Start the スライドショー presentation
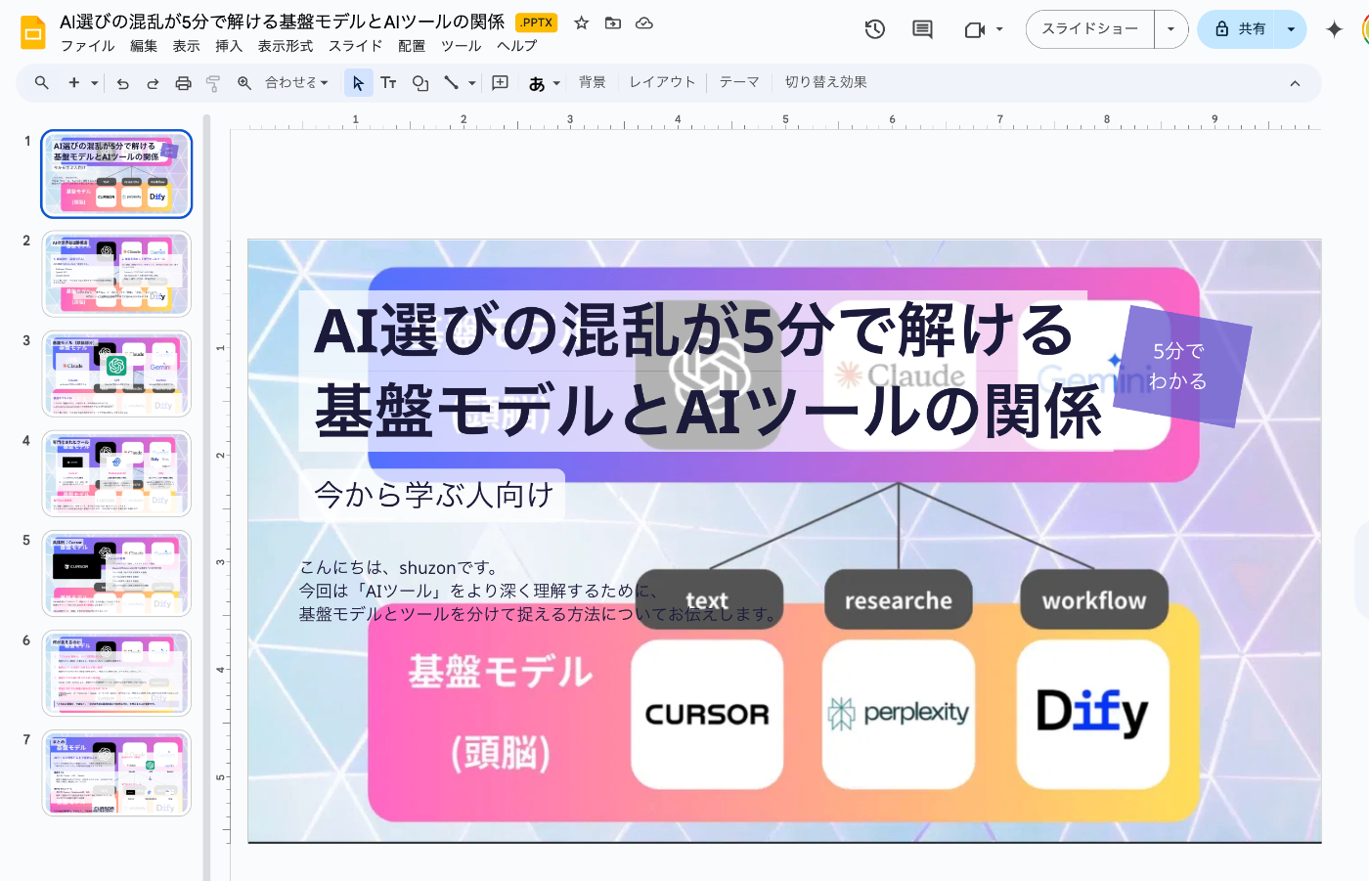The image size is (1369, 881). (1090, 29)
